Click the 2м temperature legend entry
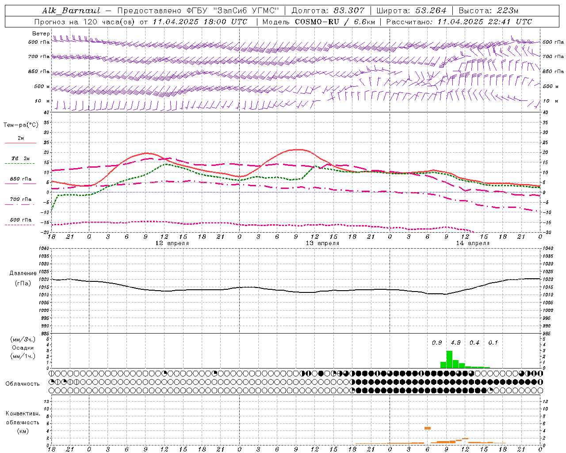The height and width of the screenshot is (453, 566). [21, 138]
